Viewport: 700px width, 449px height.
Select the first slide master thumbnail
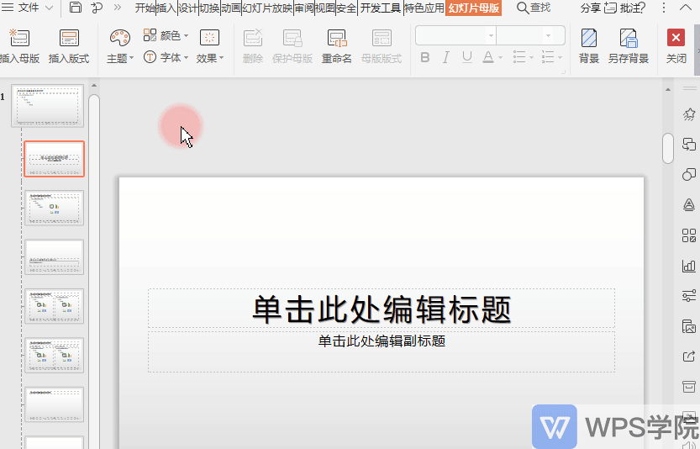tap(47, 106)
